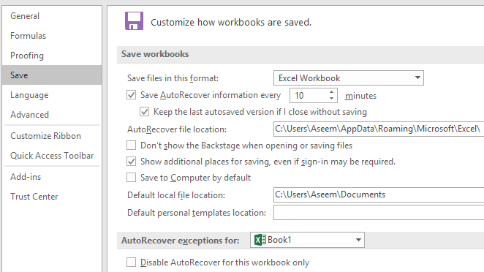Screen dimensions: 484x272
Task: Enable Disable AutoRecover for this workbook only
Action: 131,262
